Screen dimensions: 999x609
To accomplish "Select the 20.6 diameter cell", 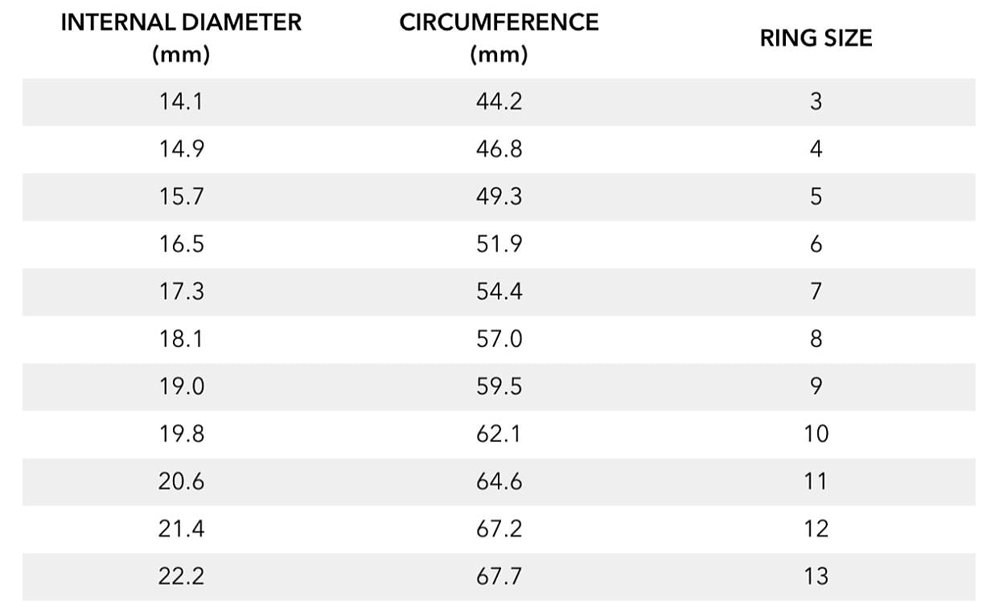I will point(181,481).
